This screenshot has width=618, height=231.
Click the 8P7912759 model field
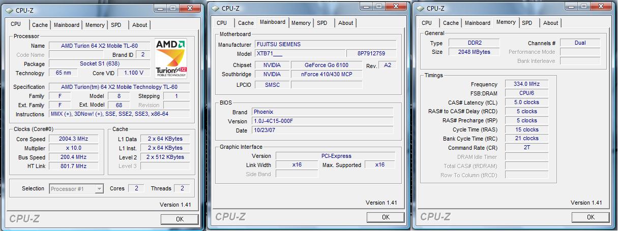[x=371, y=53]
